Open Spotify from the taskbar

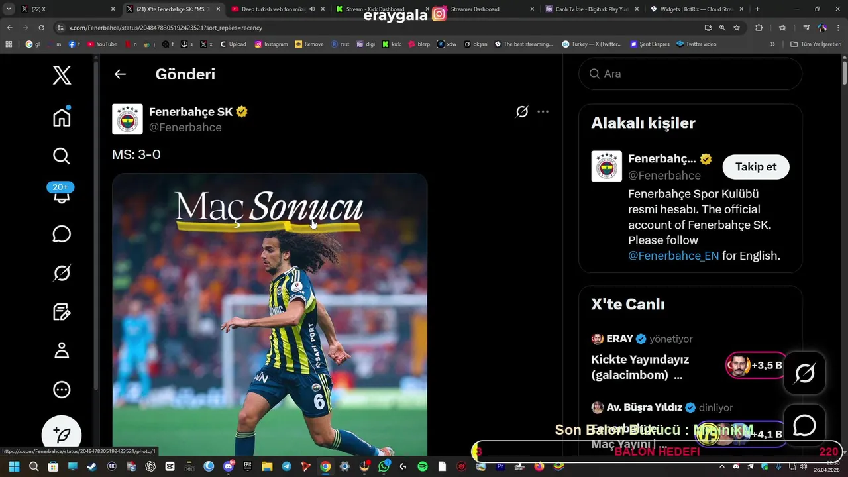tap(423, 466)
